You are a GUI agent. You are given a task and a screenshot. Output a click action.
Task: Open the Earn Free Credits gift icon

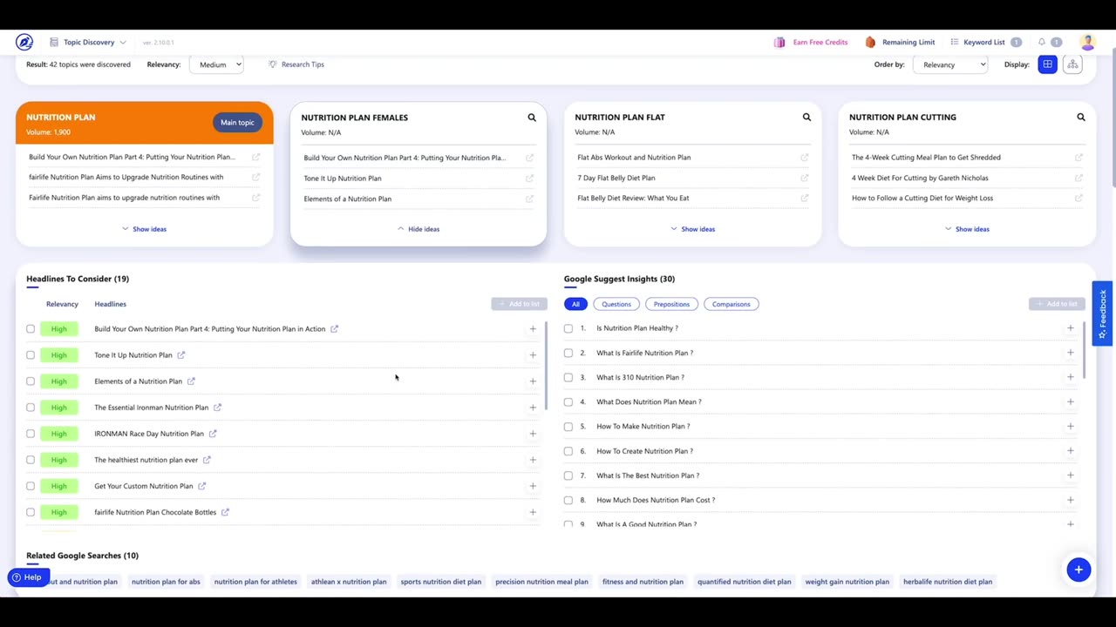pyautogui.click(x=779, y=42)
